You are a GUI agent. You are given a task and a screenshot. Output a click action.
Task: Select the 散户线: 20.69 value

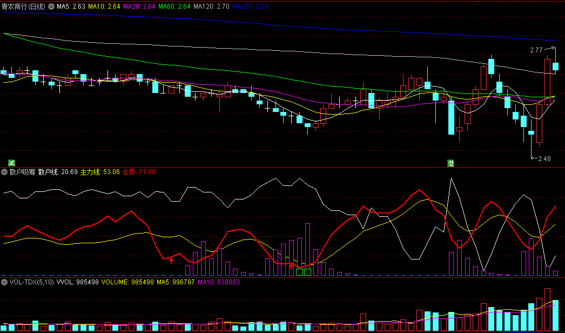coord(58,172)
